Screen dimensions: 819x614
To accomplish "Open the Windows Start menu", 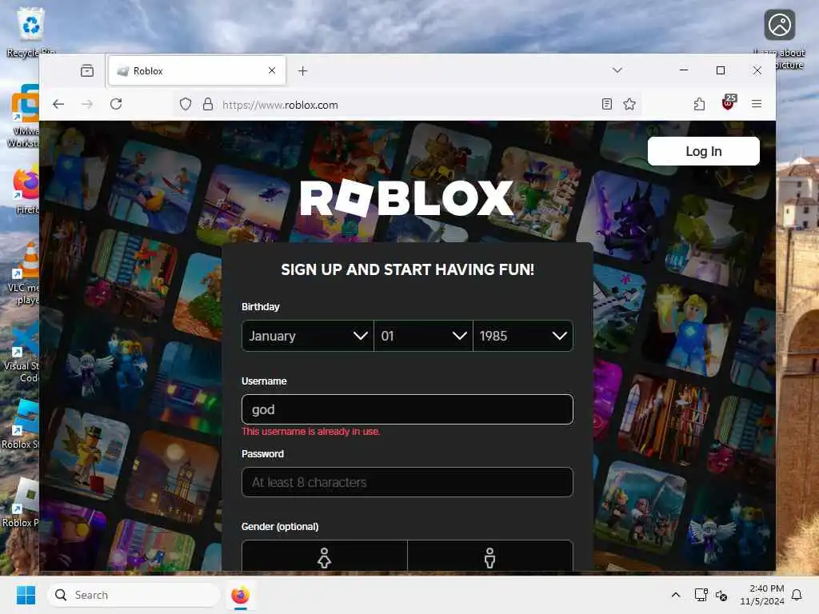I will pyautogui.click(x=26, y=595).
